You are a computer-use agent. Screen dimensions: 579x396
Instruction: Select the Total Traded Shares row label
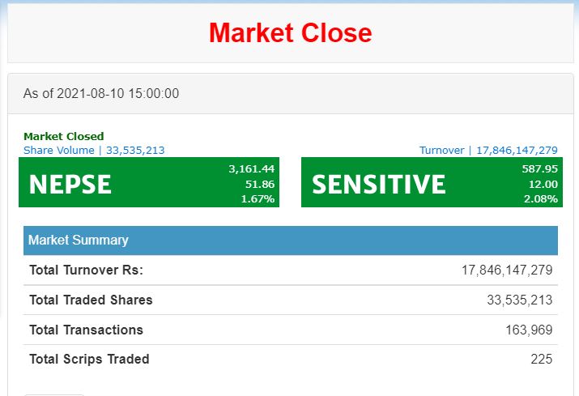coord(91,300)
